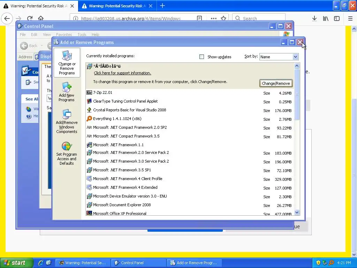Open Firefox downloads arrow icon
Screen dimensions: 357x268
314,18
